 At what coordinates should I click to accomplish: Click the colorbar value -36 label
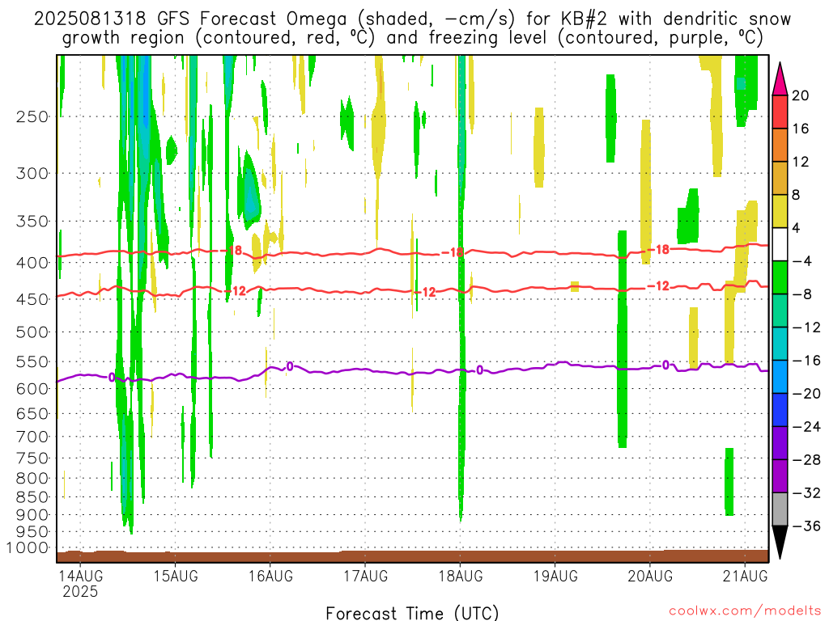coord(806,526)
